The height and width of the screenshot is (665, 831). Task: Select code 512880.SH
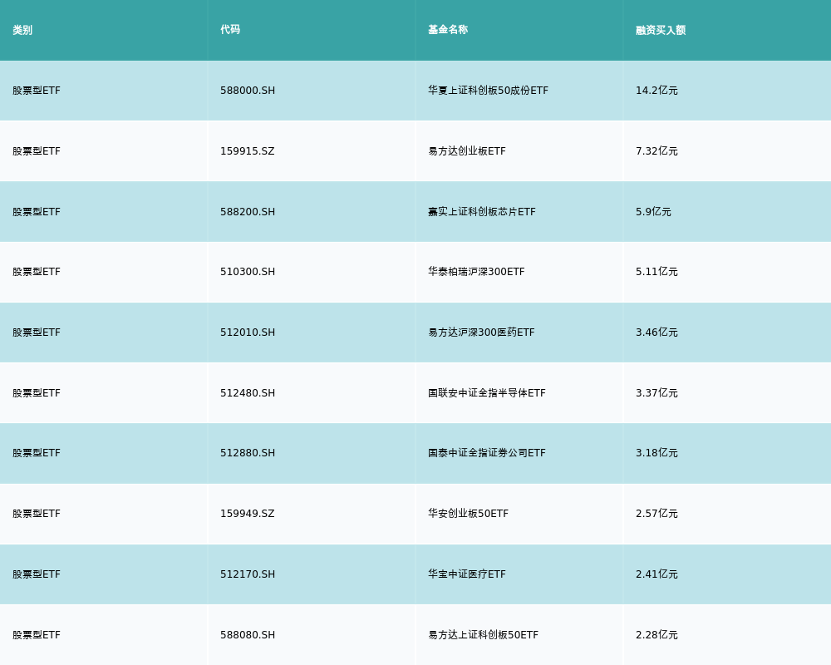coord(248,453)
